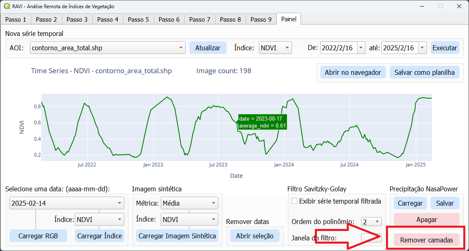The image size is (469, 251).
Task: Open the AOI shapefile dropdown
Action: pyautogui.click(x=108, y=48)
